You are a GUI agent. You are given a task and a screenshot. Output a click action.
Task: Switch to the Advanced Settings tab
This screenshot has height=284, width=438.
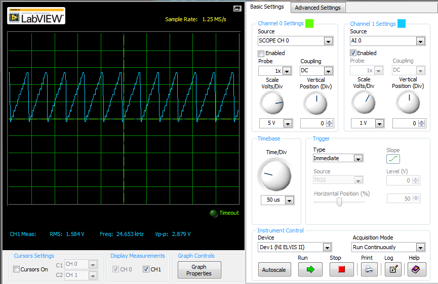point(317,8)
